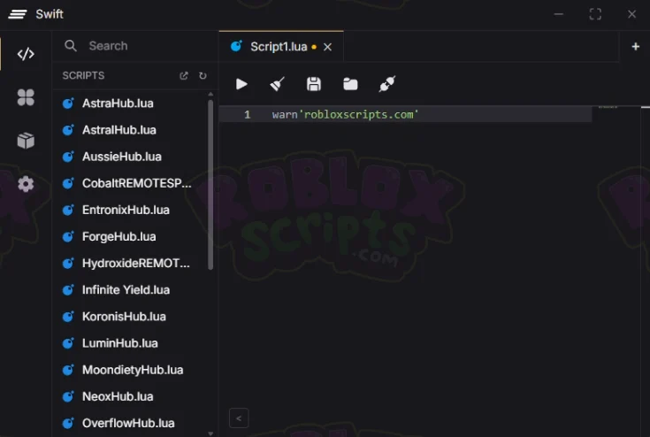Add a new tab with plus
The image size is (650, 437).
pos(635,46)
